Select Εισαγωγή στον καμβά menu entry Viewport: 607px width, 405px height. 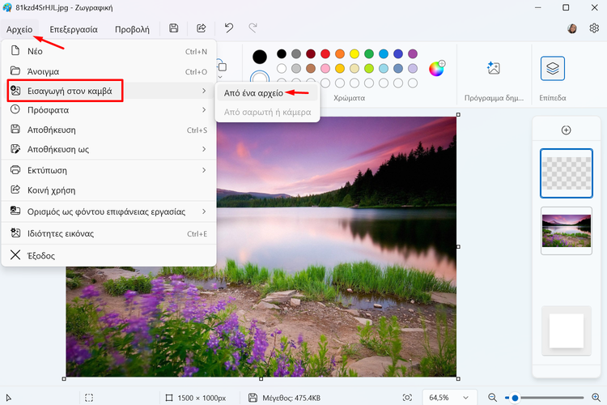point(108,91)
